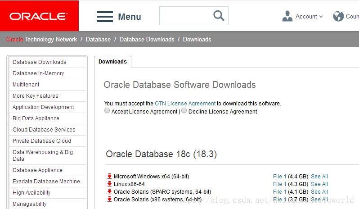Viewport: 359px width, 209px height.
Task: Click the Account person icon
Action: [287, 16]
